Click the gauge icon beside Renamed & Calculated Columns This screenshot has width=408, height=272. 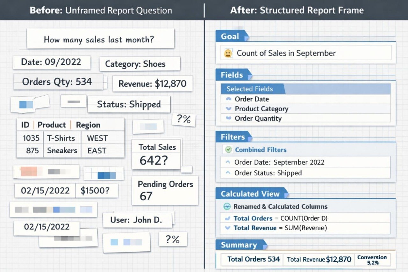[227, 207]
